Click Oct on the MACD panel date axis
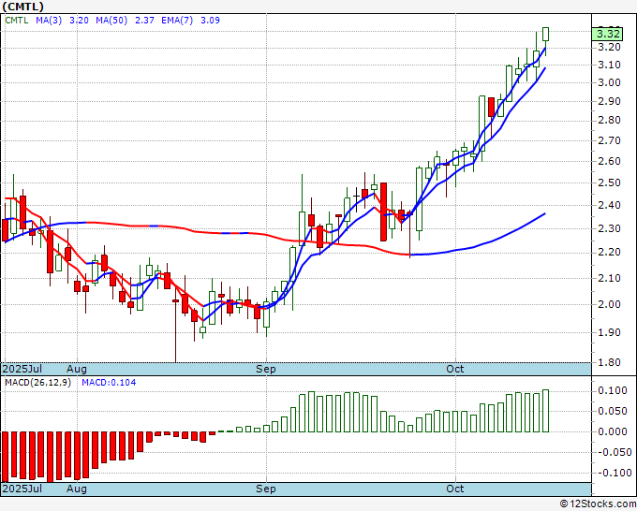637x511 pixels. (x=455, y=489)
